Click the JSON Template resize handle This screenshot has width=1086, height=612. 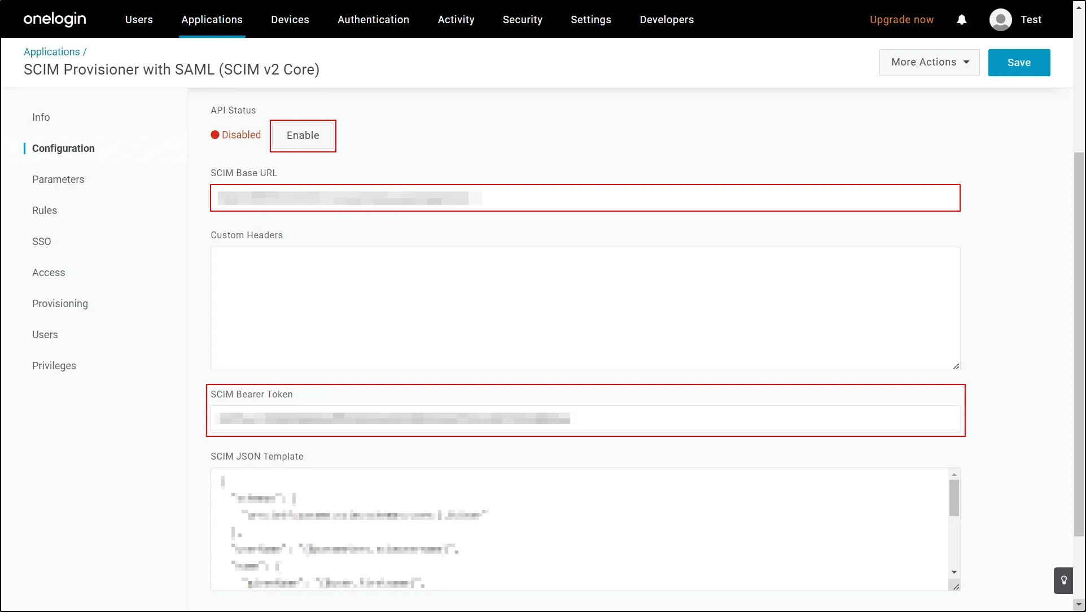click(956, 587)
